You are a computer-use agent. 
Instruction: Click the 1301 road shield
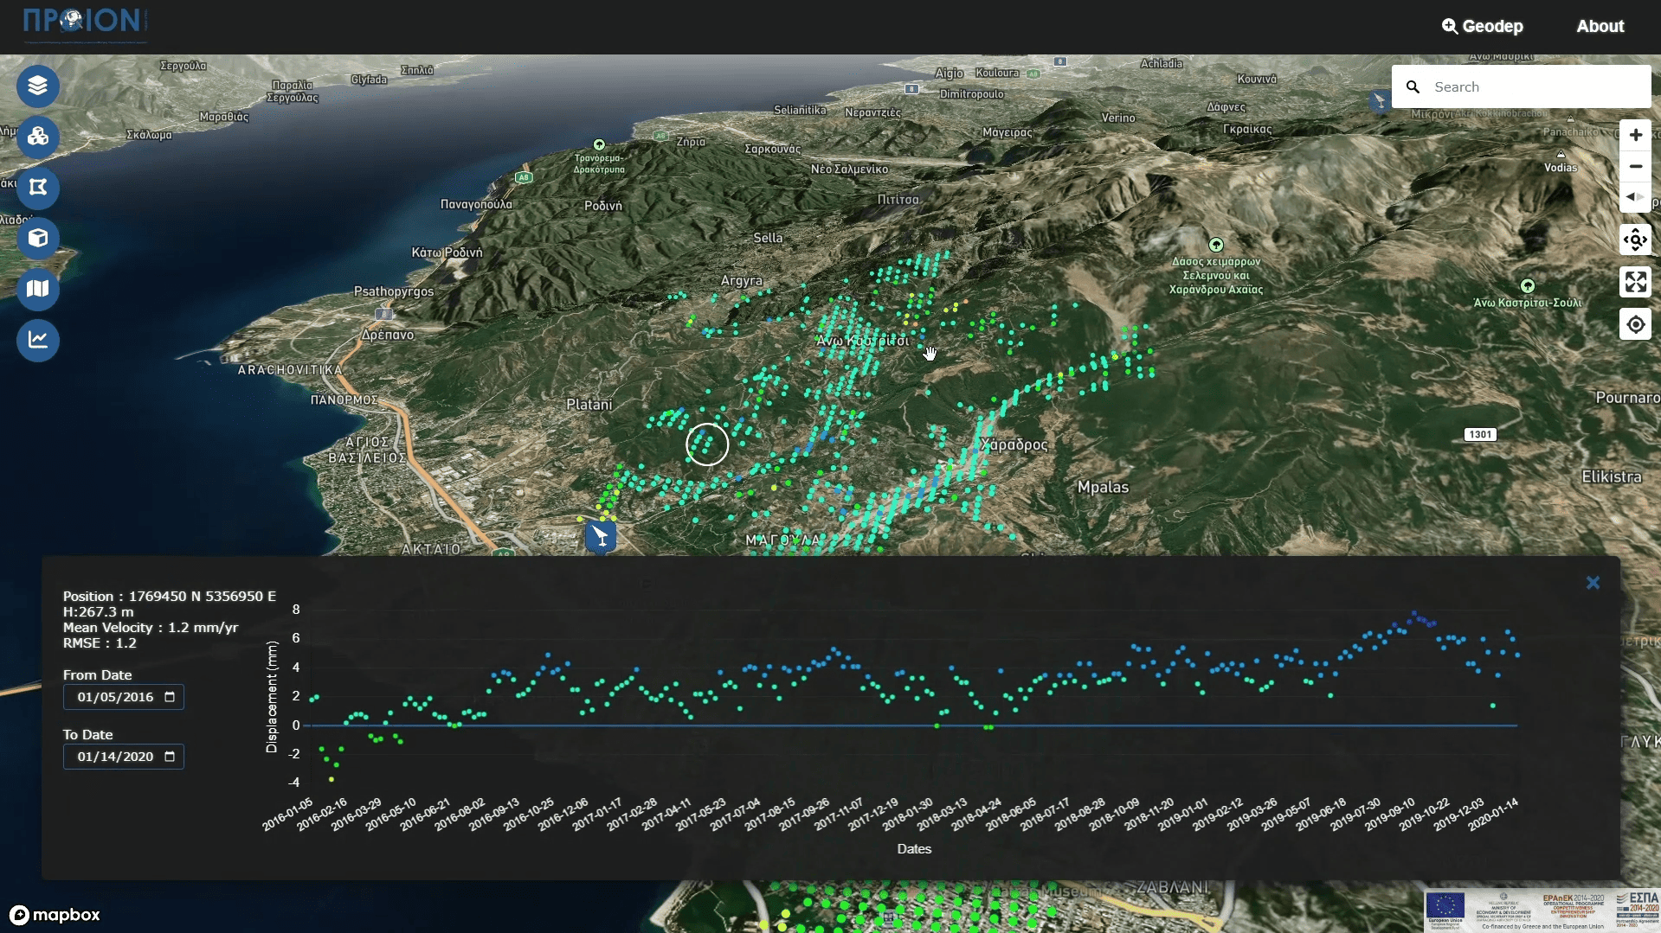coord(1480,434)
